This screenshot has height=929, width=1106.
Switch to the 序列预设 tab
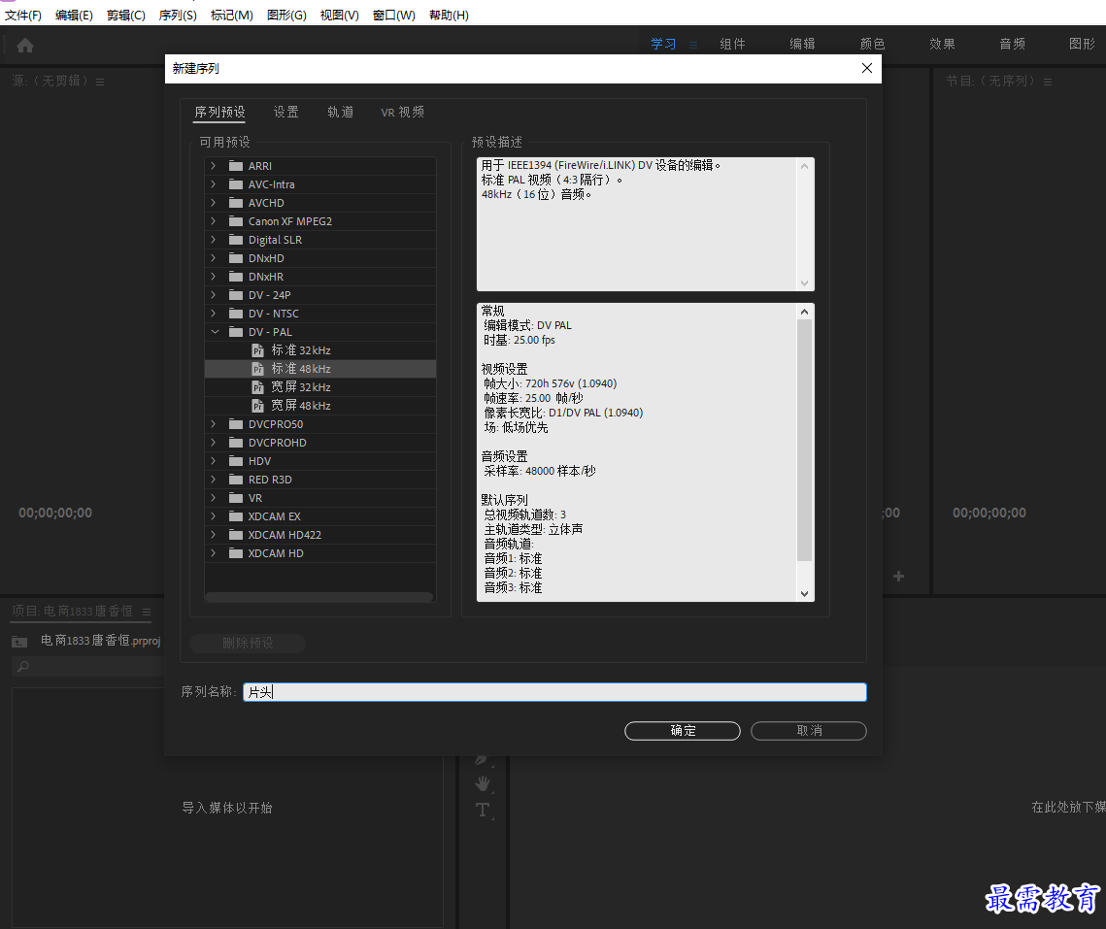pyautogui.click(x=219, y=113)
